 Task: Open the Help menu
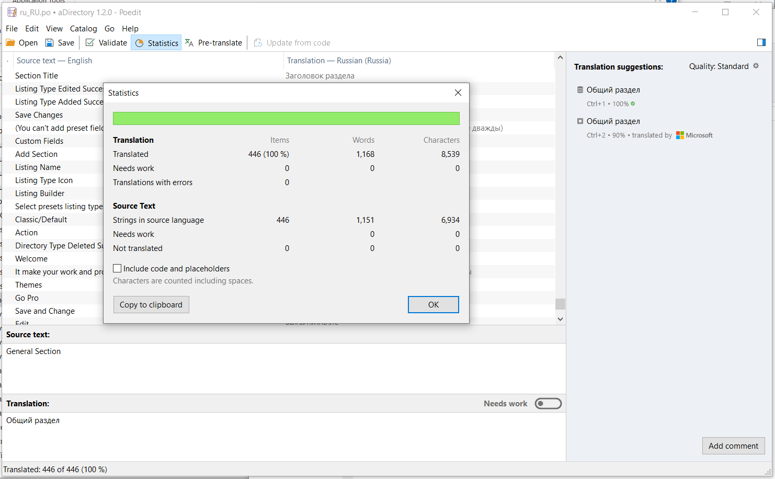pos(130,29)
